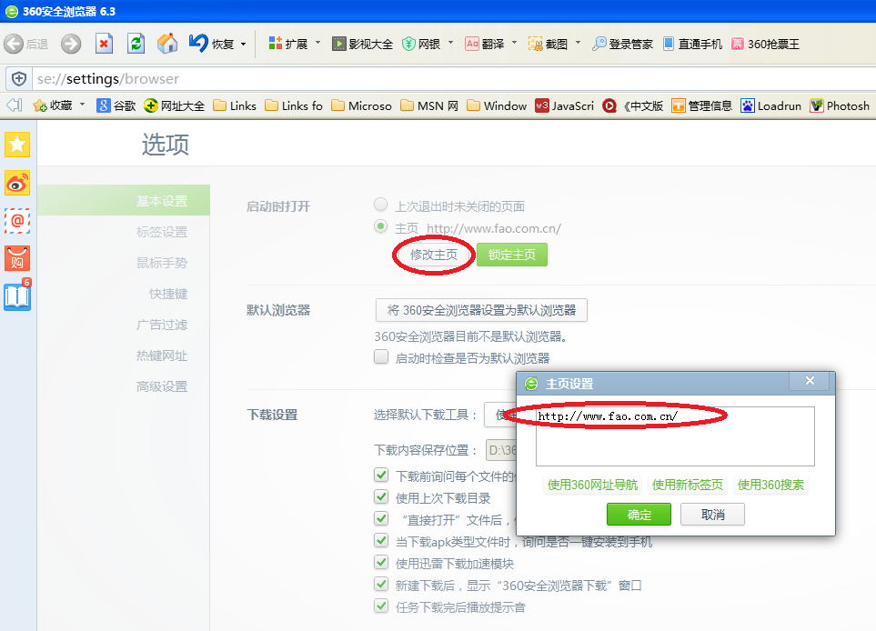Viewport: 876px width, 631px height.
Task: Toggle 下载前询问每个文件 checkbox
Action: click(381, 475)
